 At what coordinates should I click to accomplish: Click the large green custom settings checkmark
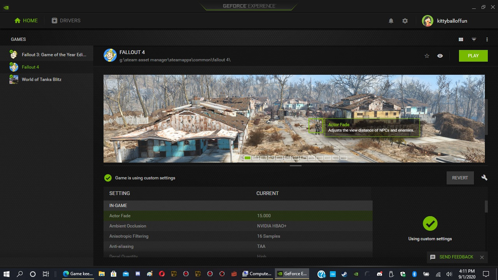430,223
